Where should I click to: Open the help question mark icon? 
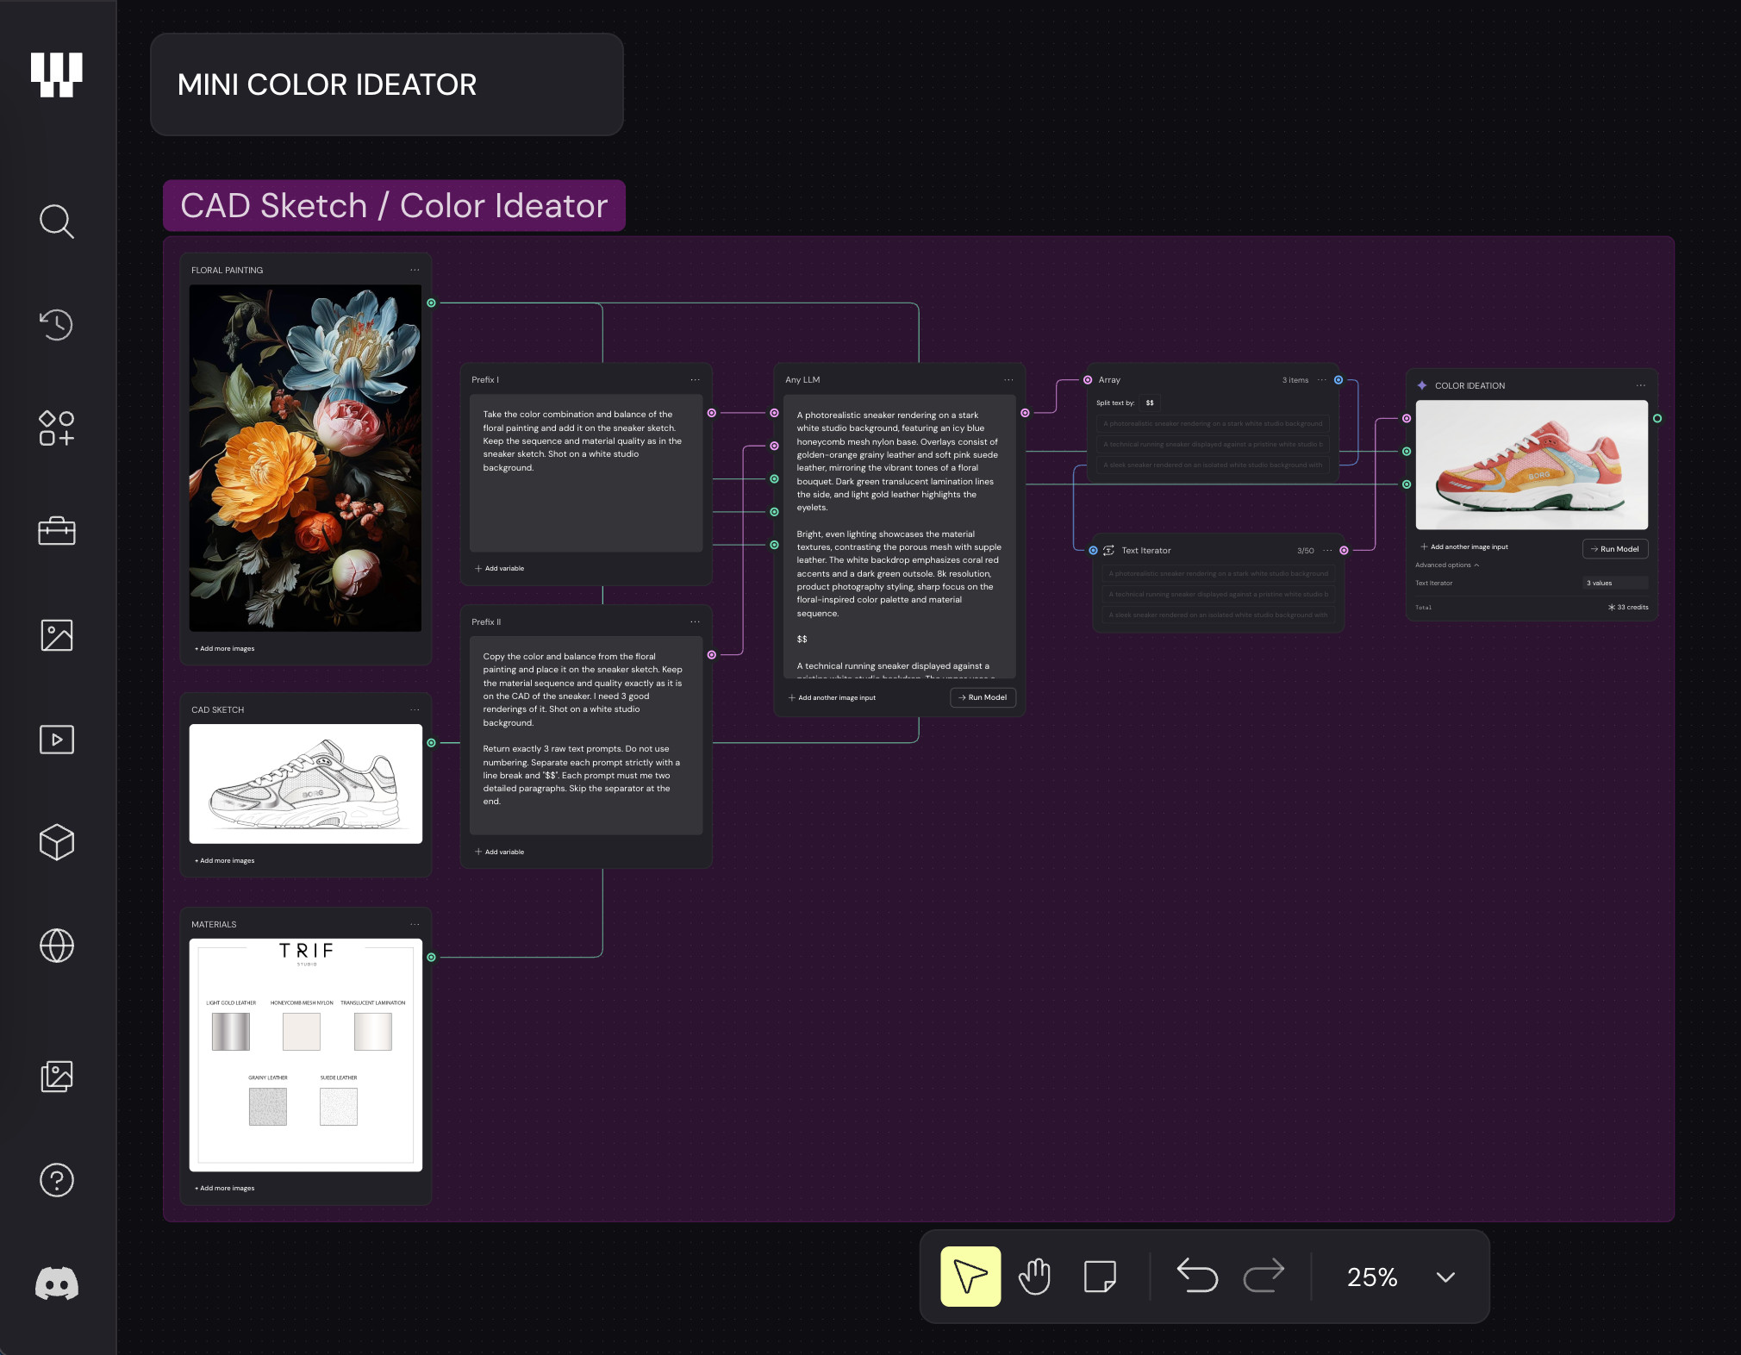pos(57,1180)
